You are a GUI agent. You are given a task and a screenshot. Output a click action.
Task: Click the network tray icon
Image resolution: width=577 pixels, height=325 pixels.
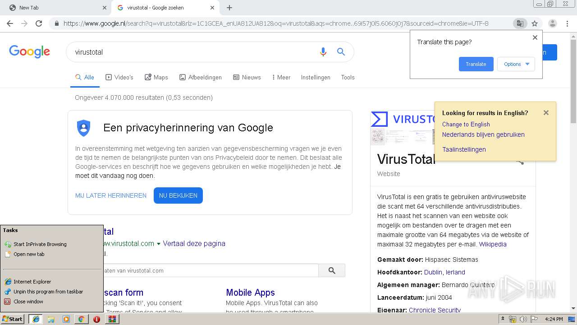tap(513, 319)
